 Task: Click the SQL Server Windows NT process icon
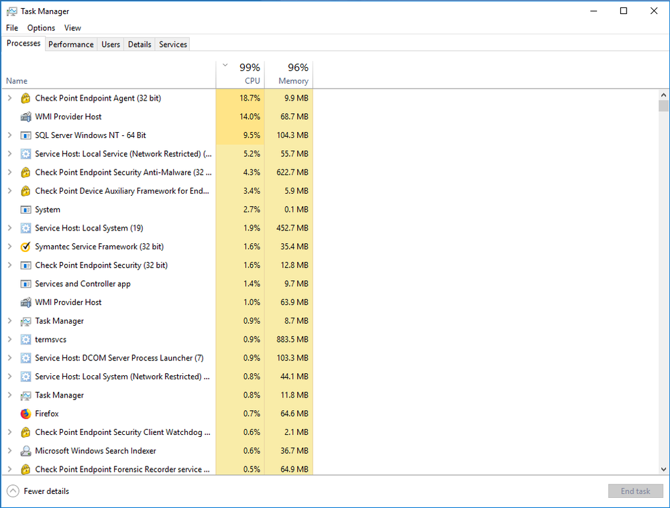click(25, 135)
